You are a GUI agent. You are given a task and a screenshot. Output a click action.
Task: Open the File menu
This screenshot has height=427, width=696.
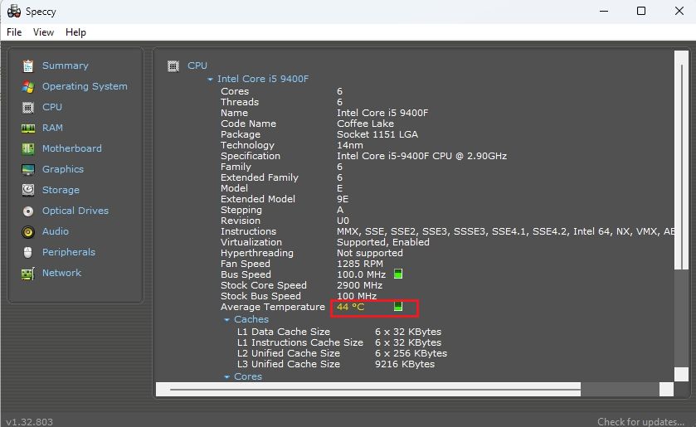click(14, 32)
